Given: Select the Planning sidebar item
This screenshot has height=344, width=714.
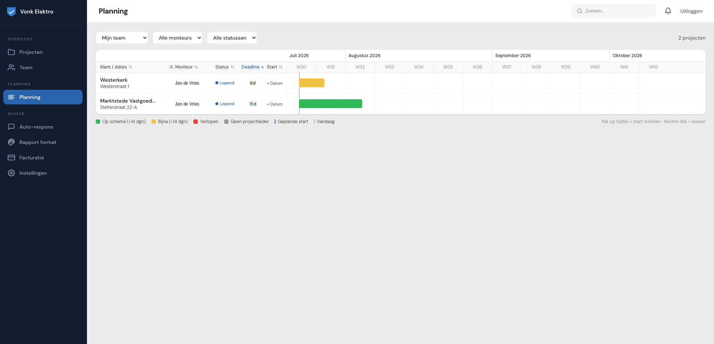Looking at the screenshot, I should pos(43,97).
